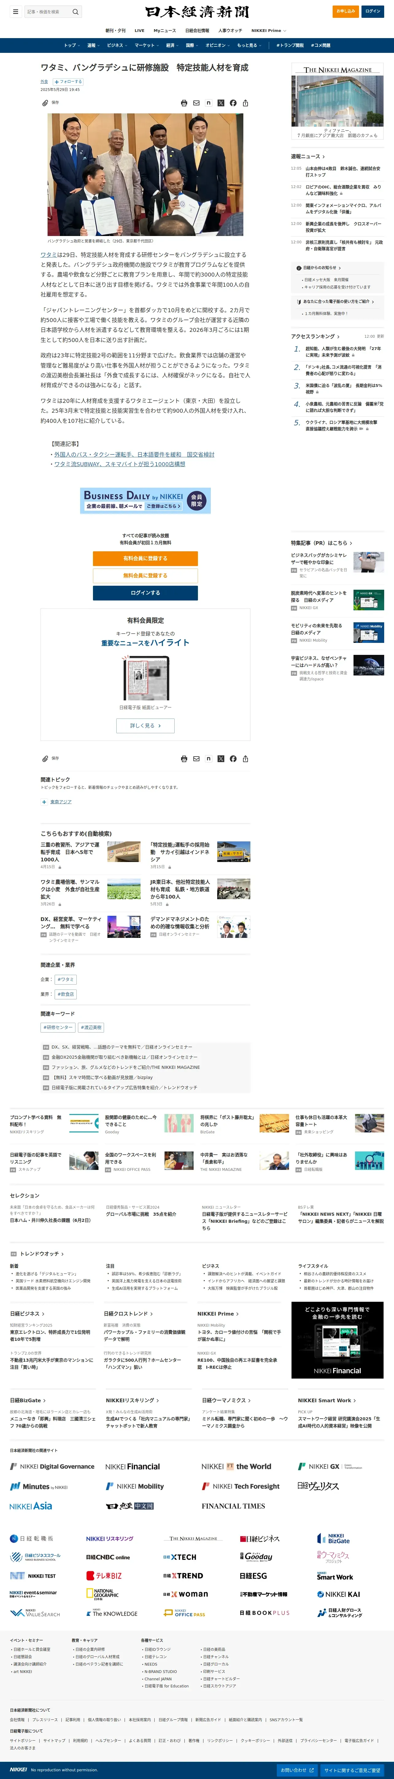Click bottom X share icon

click(221, 758)
